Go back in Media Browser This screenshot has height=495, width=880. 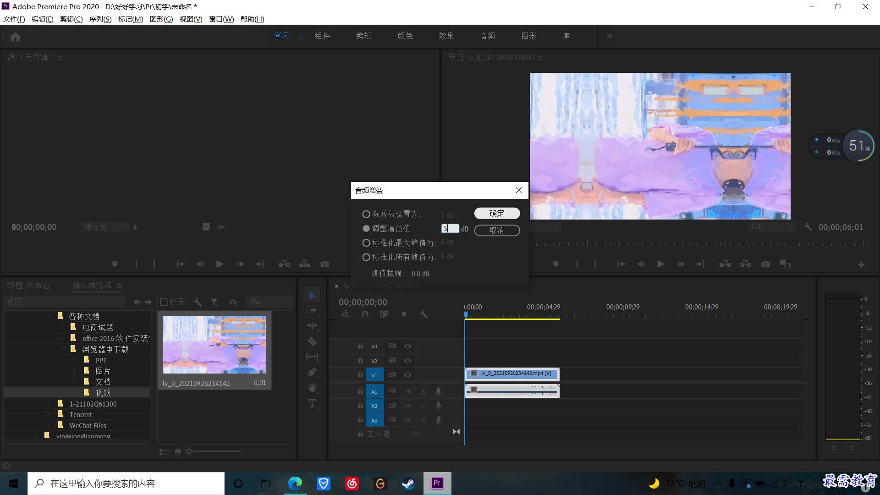pyautogui.click(x=137, y=302)
